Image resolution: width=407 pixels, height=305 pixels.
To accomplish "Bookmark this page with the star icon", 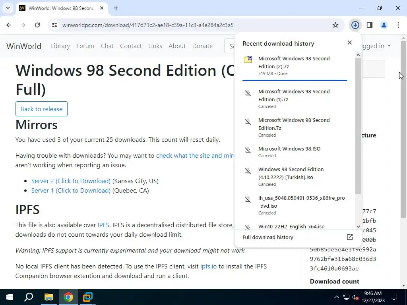I will pos(335,25).
